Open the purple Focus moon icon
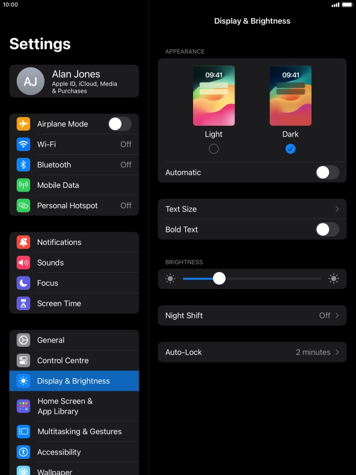Image resolution: width=356 pixels, height=475 pixels. point(23,283)
